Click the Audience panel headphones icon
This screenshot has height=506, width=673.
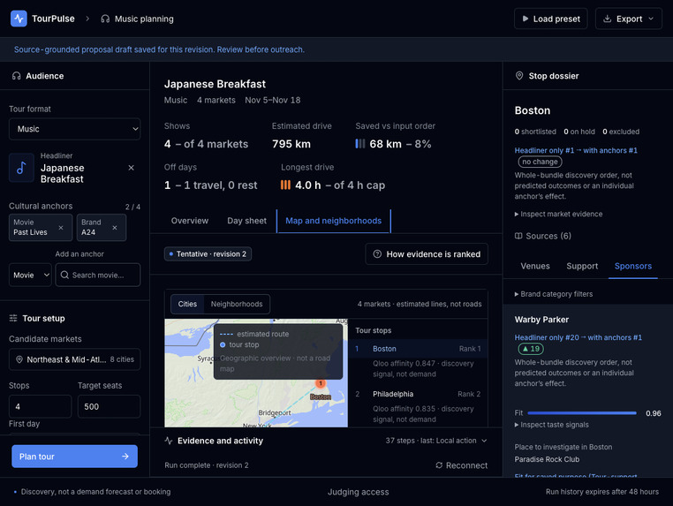click(x=16, y=76)
